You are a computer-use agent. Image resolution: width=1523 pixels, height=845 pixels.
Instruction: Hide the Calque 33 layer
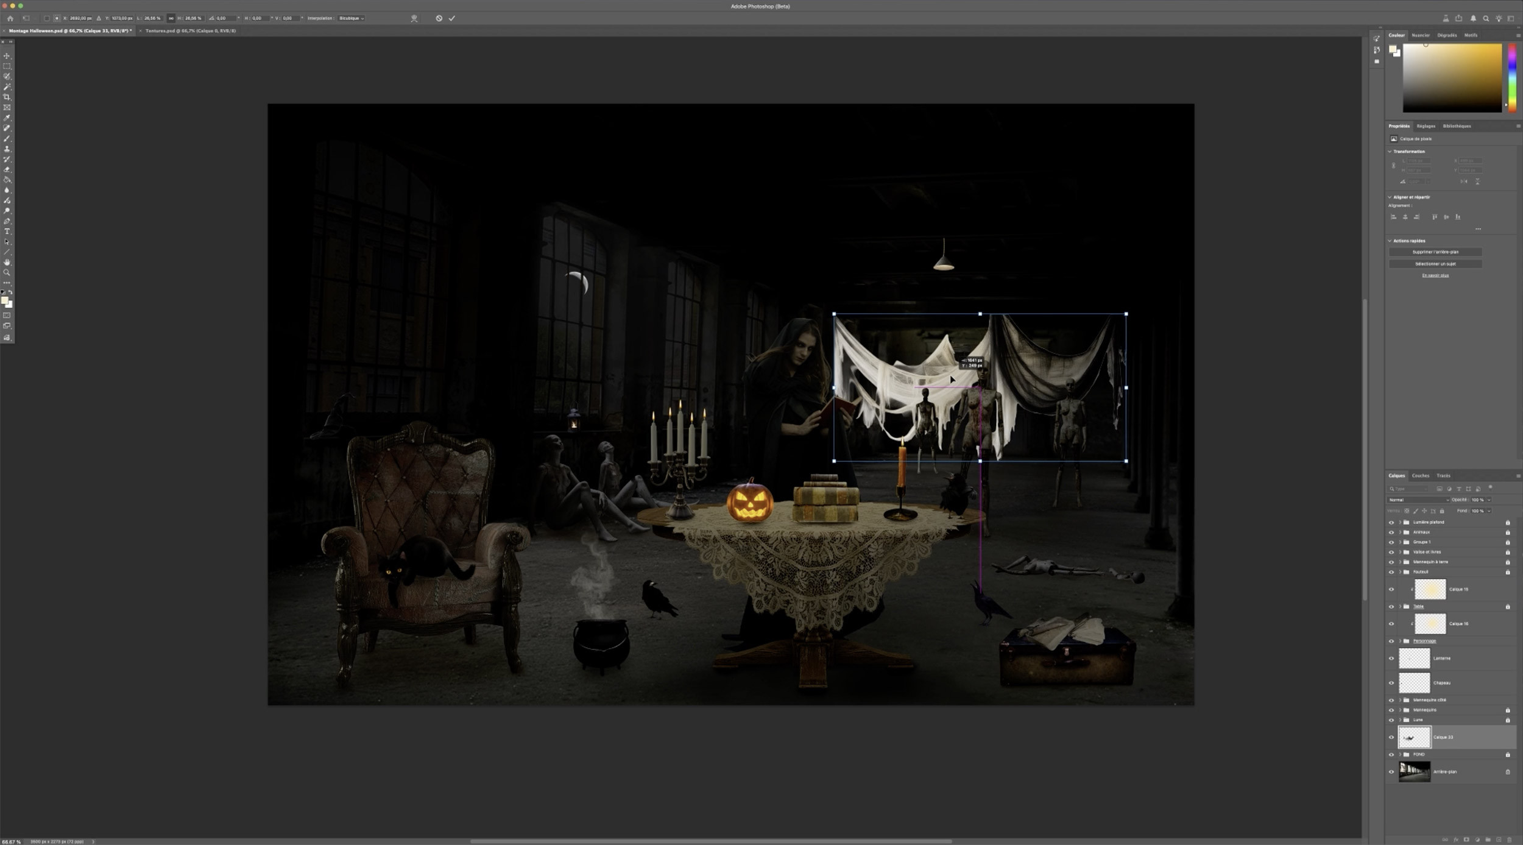coord(1391,737)
